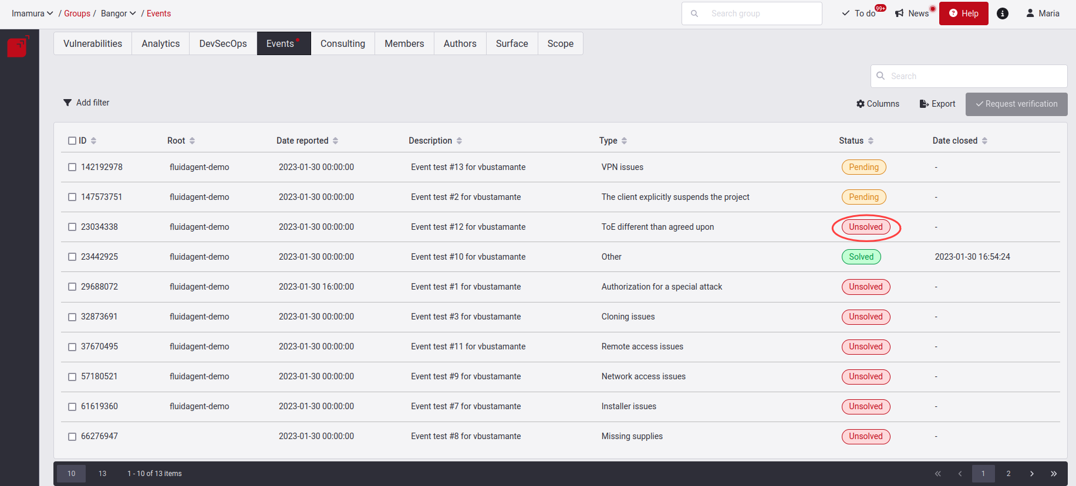Screen dimensions: 1076x486
Task: Open the Surface tab
Action: (x=512, y=43)
